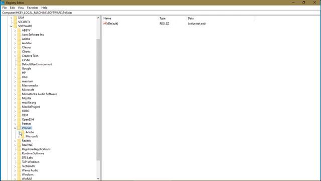Open the Favorites menu
The image size is (321, 181).
[x=33, y=8]
